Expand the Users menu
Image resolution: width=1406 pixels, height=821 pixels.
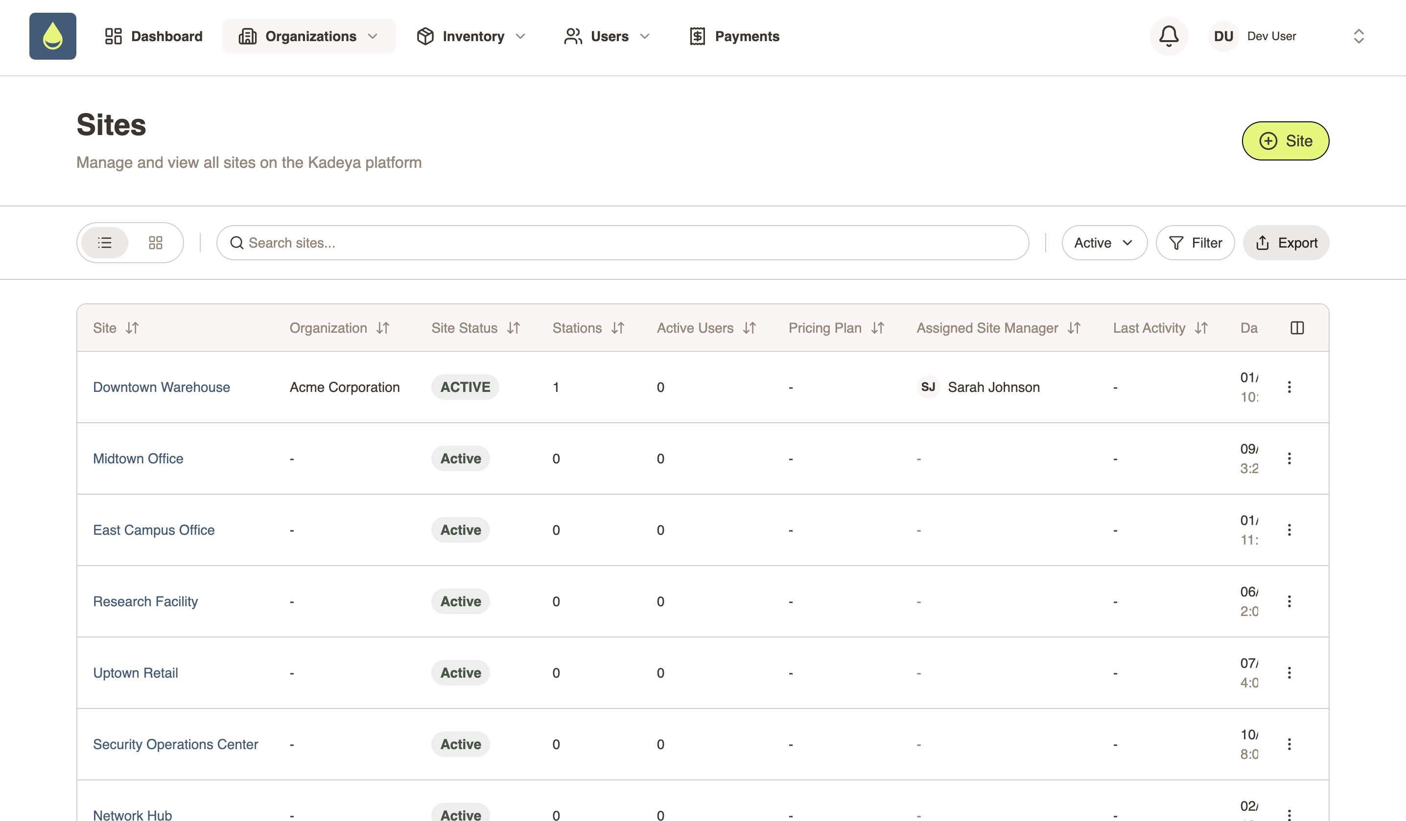click(607, 36)
